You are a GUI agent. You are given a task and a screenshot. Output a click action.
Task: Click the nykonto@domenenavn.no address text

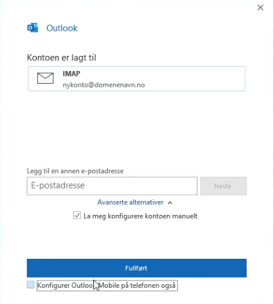point(104,85)
